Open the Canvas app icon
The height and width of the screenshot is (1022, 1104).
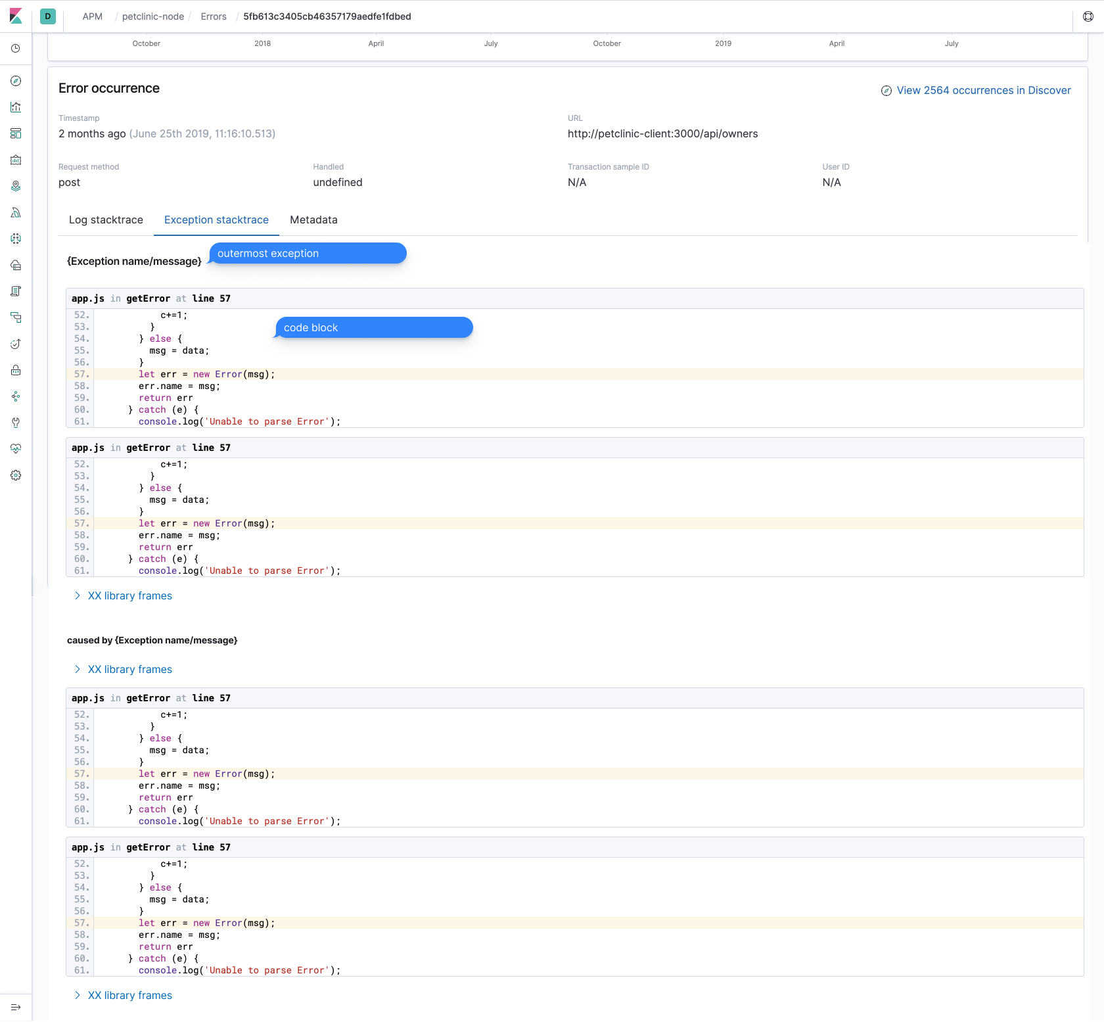(x=16, y=160)
